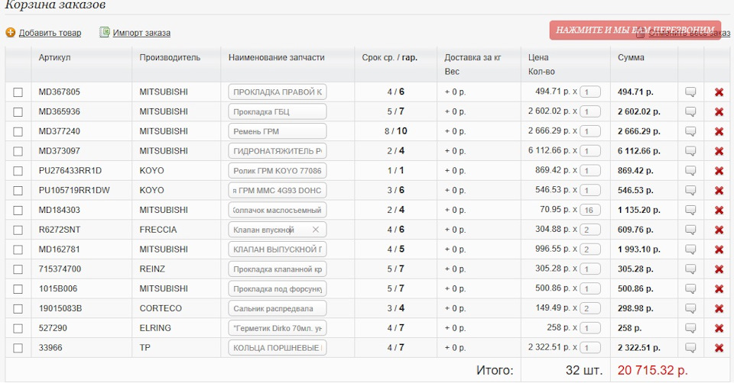Remove item 715374700 with the red cross
This screenshot has height=383, width=734.
pyautogui.click(x=719, y=269)
